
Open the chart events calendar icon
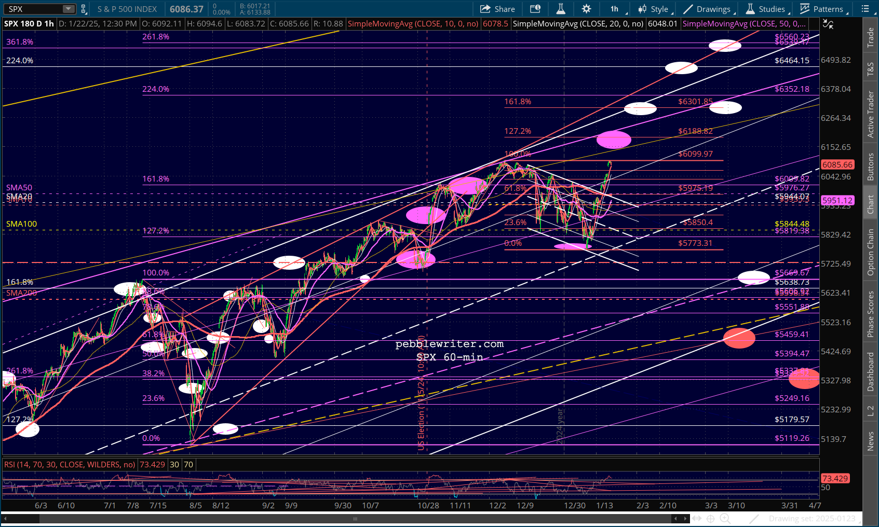coord(535,9)
